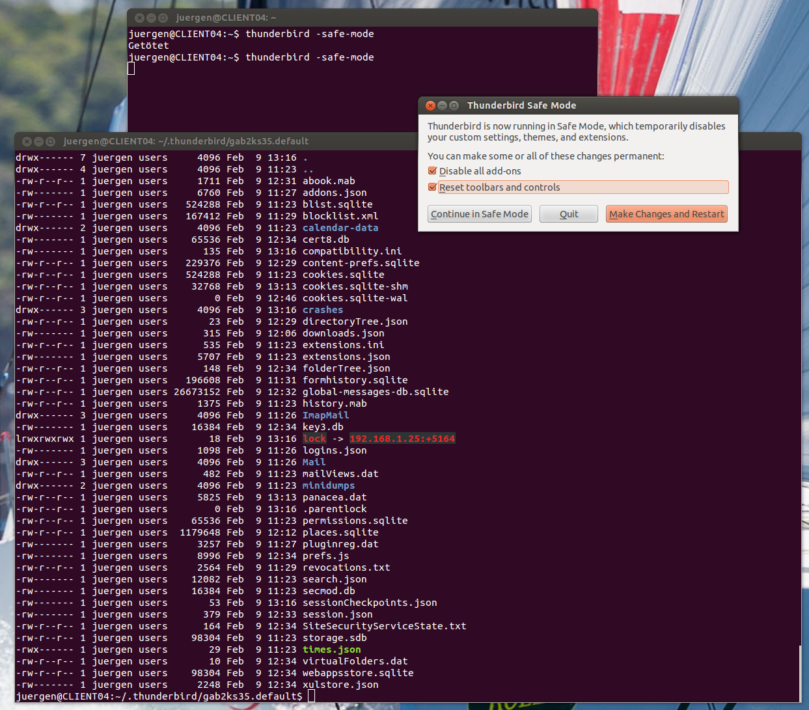Viewport: 809px width, 710px height.
Task: Click the extensions.ini filename
Action: click(x=343, y=345)
